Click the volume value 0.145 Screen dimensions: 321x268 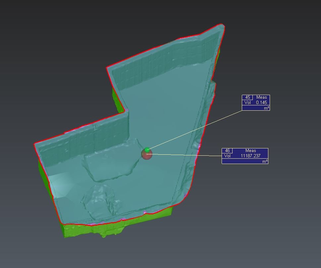(261, 103)
